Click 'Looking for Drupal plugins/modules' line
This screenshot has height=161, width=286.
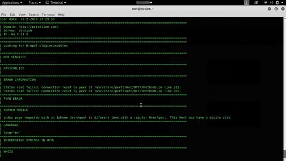35,46
